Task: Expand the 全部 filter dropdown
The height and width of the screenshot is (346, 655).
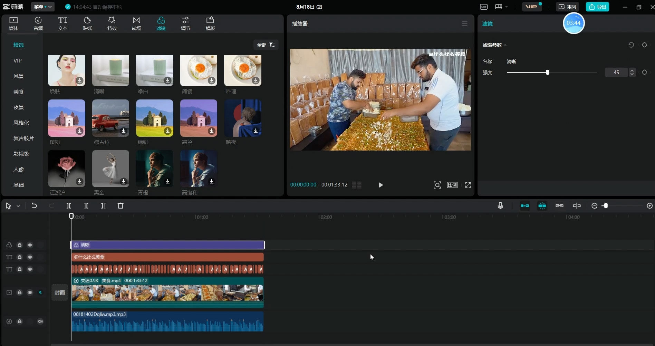Action: click(266, 45)
